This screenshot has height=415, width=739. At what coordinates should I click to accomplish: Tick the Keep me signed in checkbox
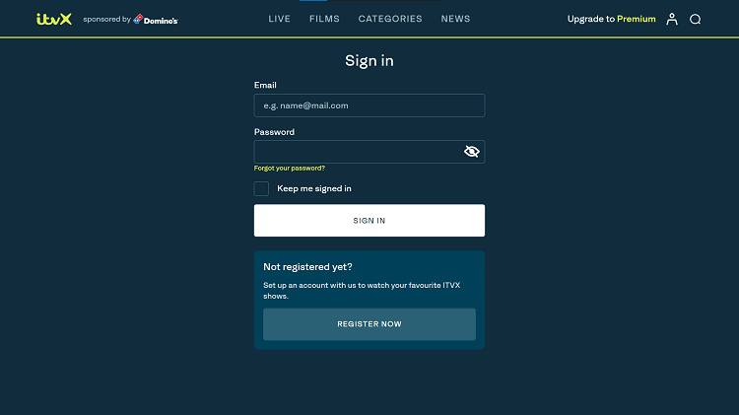(x=261, y=188)
